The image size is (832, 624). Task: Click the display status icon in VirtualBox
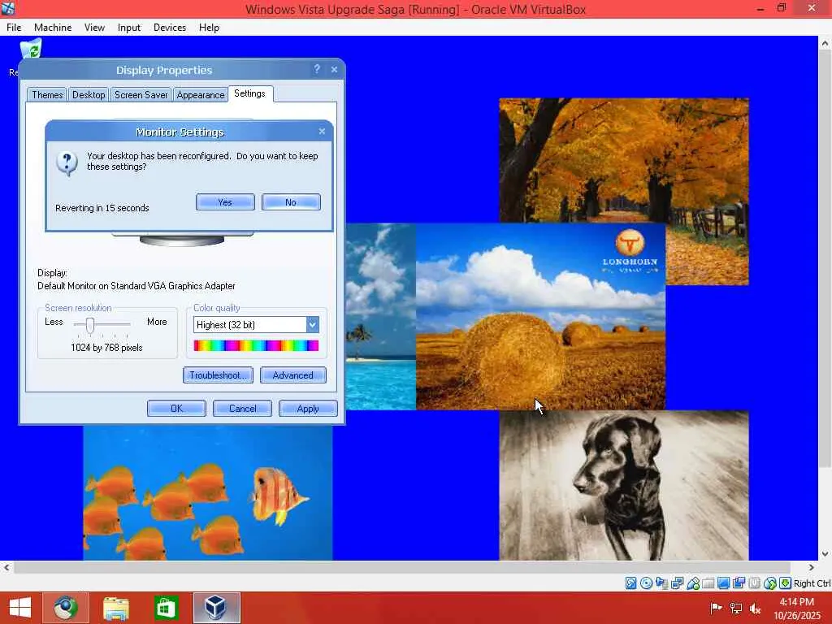pyautogui.click(x=723, y=583)
